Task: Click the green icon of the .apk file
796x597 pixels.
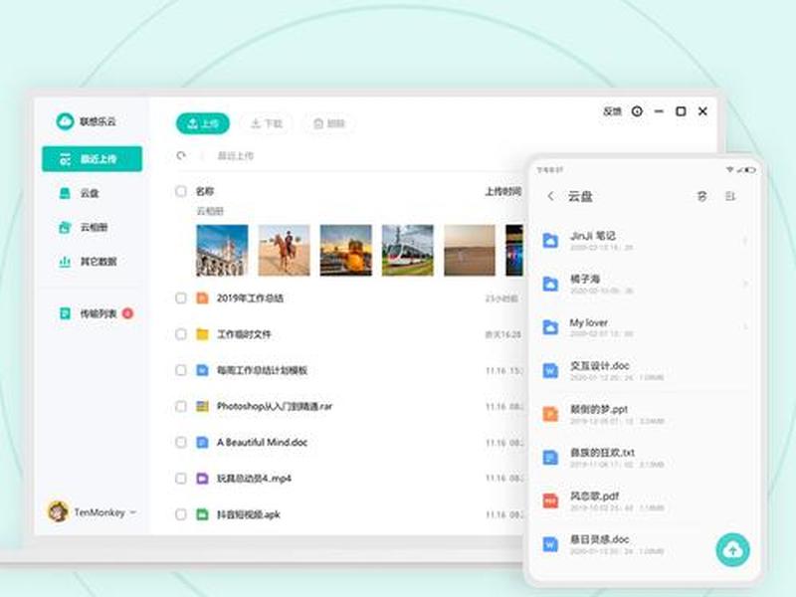Action: click(202, 514)
